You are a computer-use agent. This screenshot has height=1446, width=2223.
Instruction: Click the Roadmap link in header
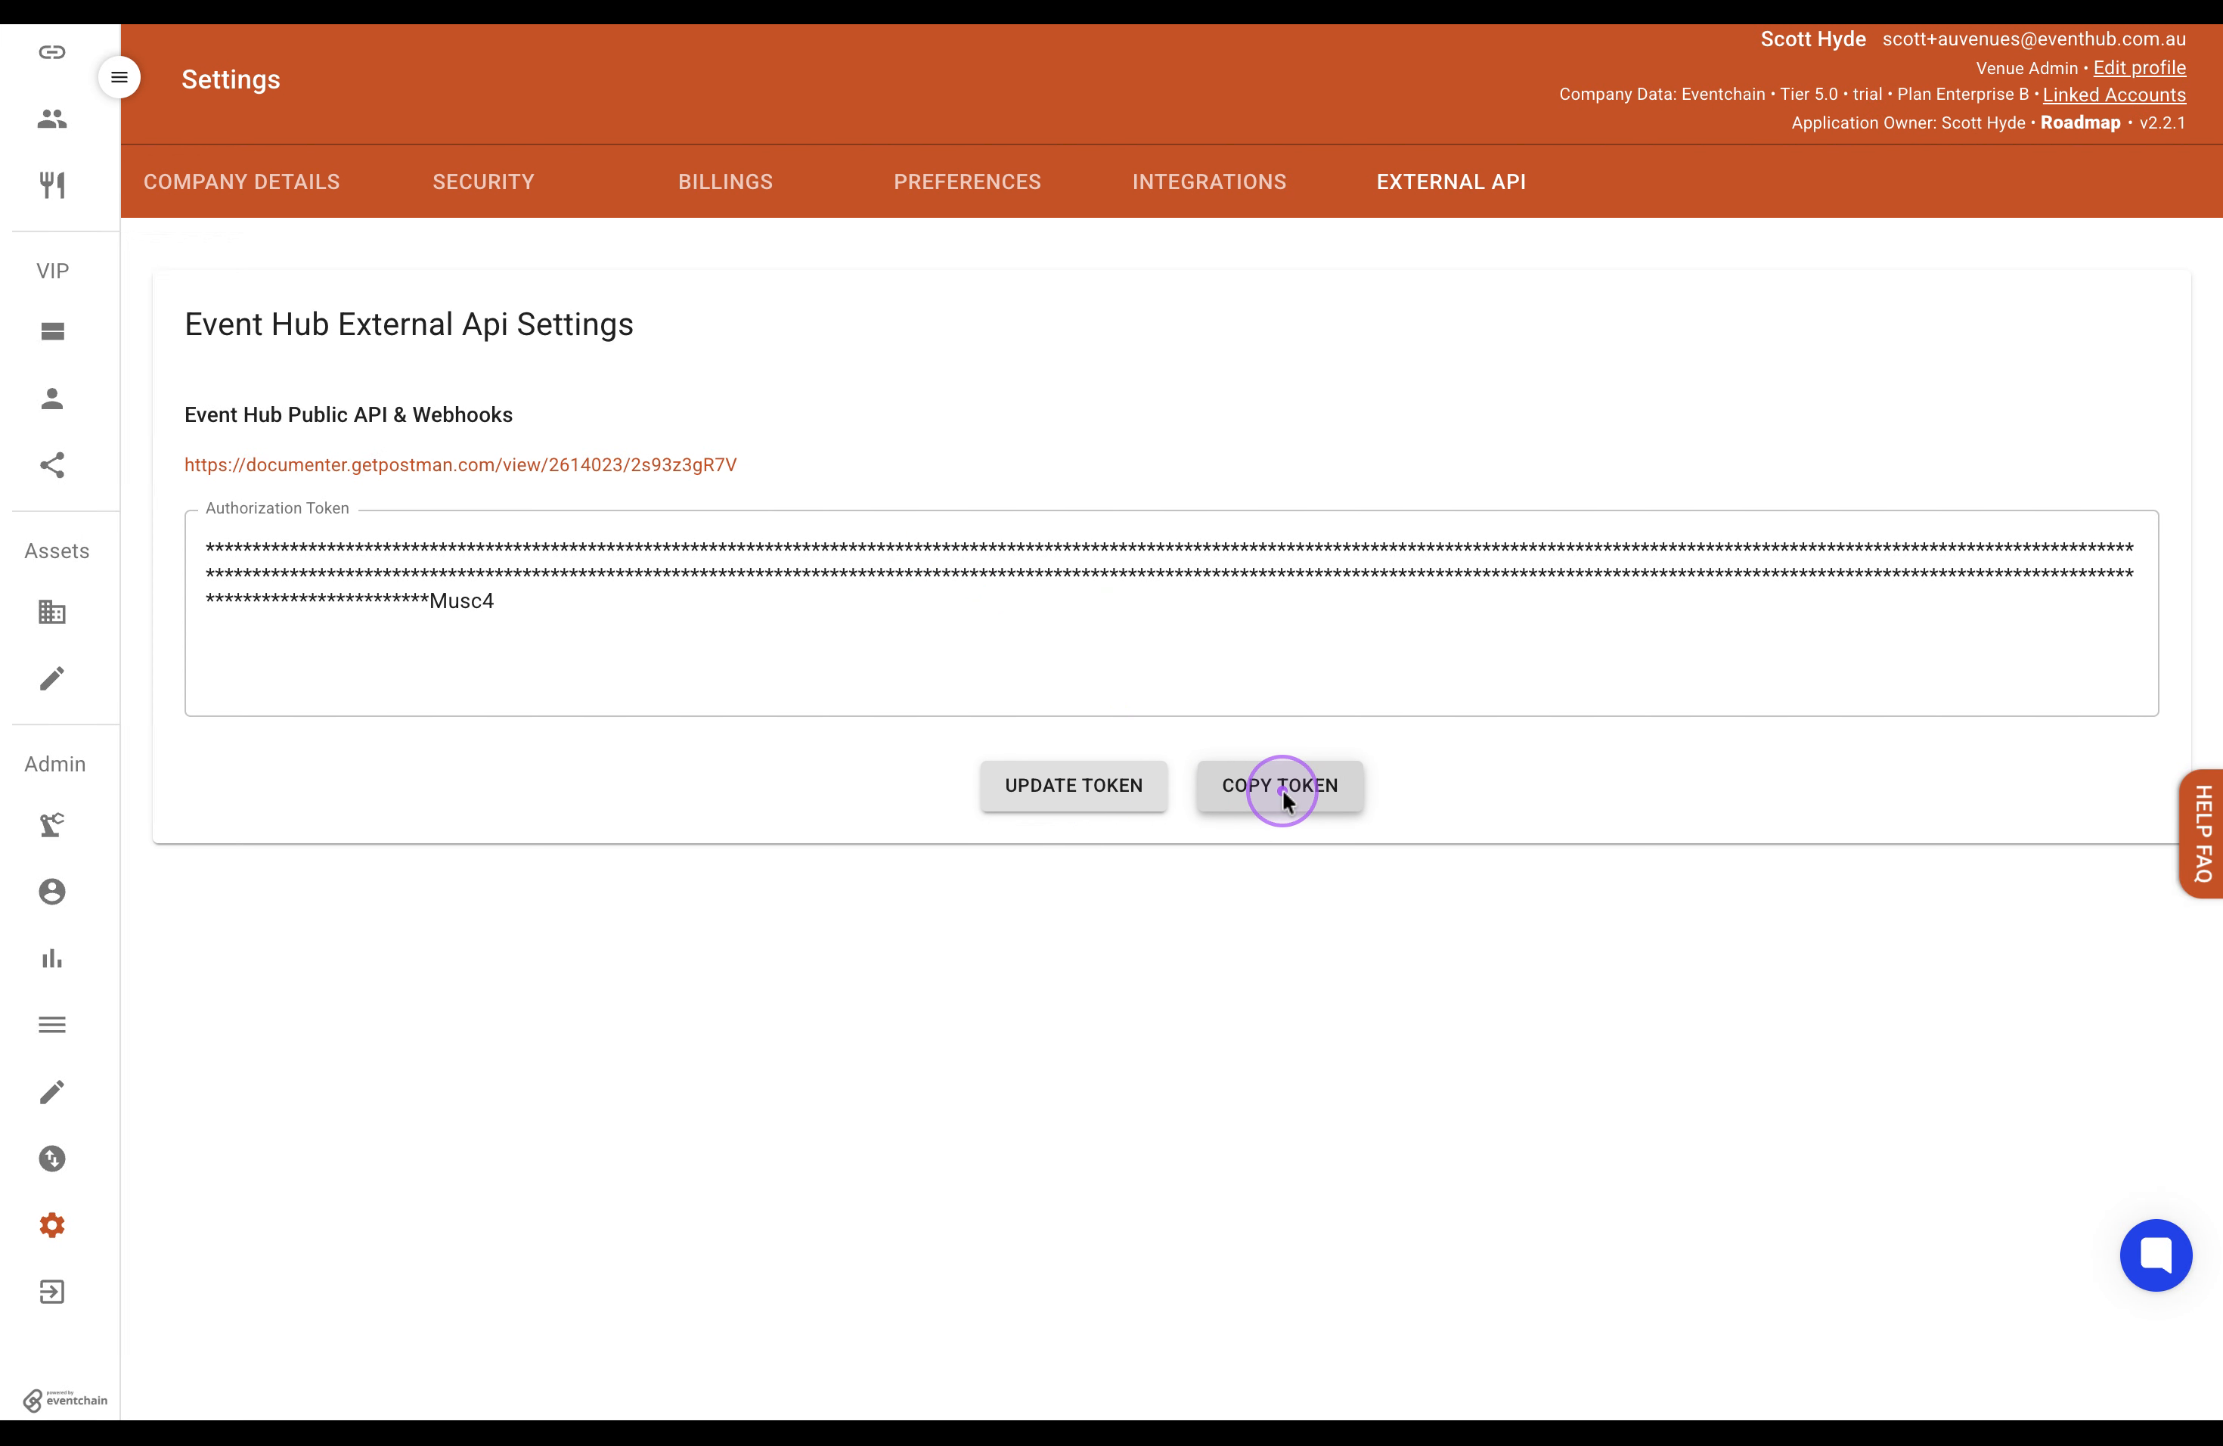pyautogui.click(x=2080, y=123)
